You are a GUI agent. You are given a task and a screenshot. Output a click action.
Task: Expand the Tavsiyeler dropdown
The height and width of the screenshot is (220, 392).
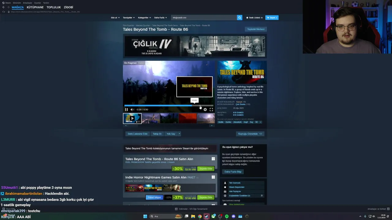pos(129,18)
